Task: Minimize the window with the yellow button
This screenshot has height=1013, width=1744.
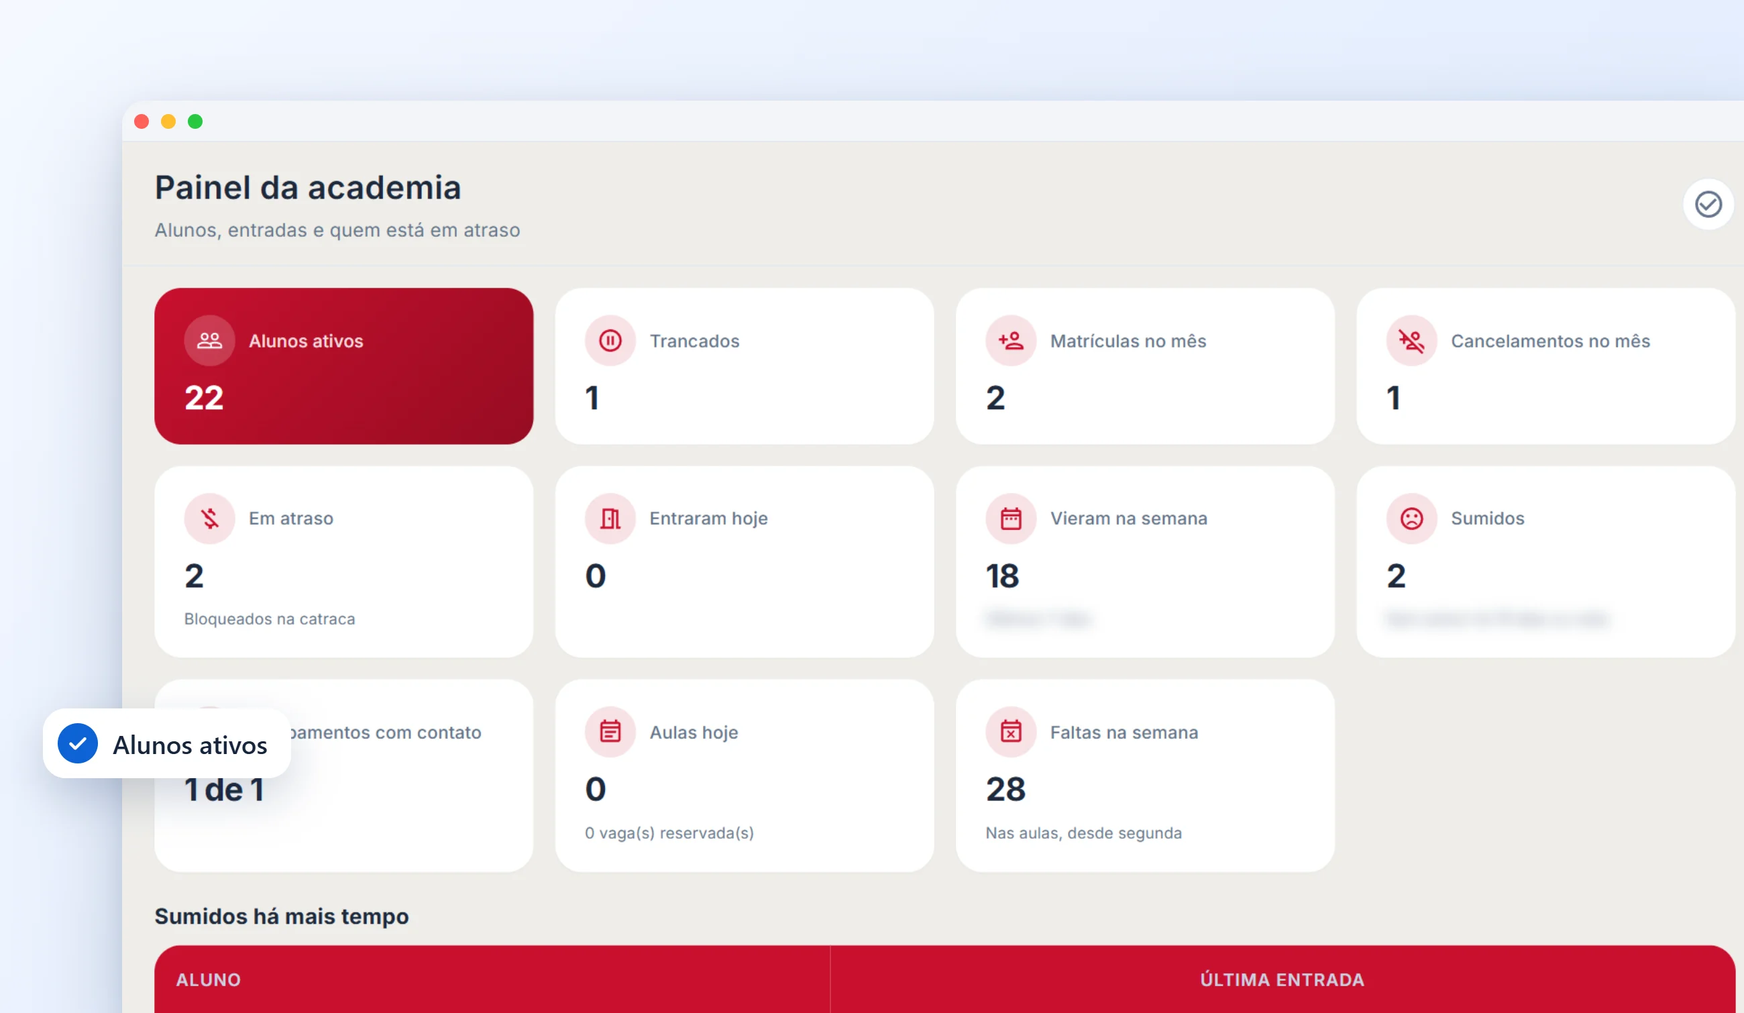Action: tap(168, 122)
